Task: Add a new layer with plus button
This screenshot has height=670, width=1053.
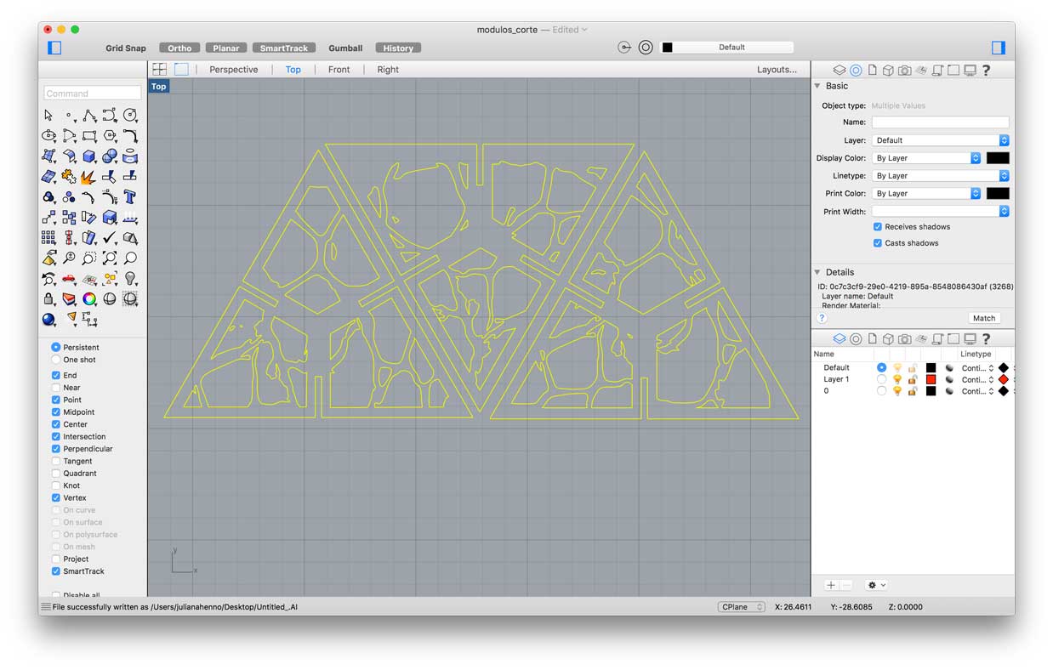Action: [831, 585]
